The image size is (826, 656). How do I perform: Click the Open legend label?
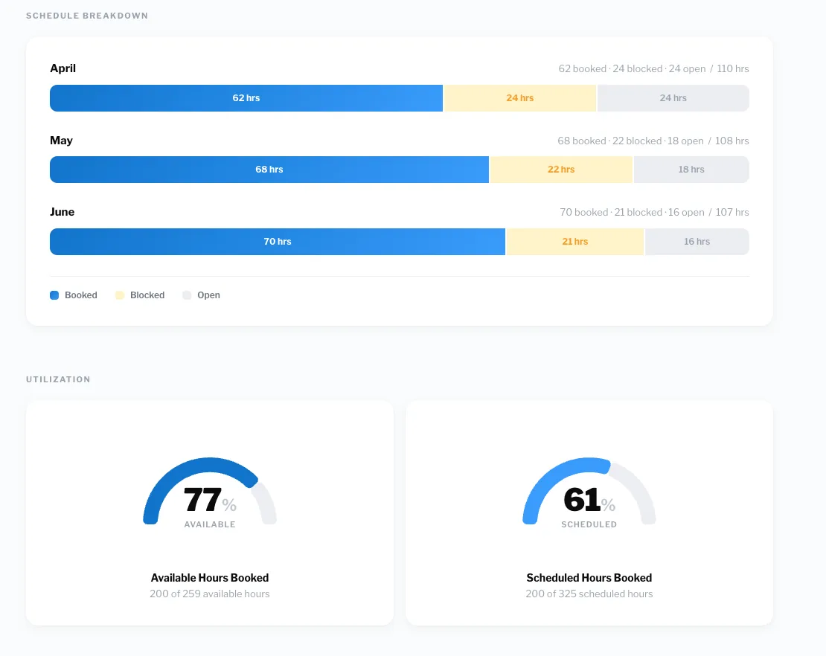coord(208,295)
